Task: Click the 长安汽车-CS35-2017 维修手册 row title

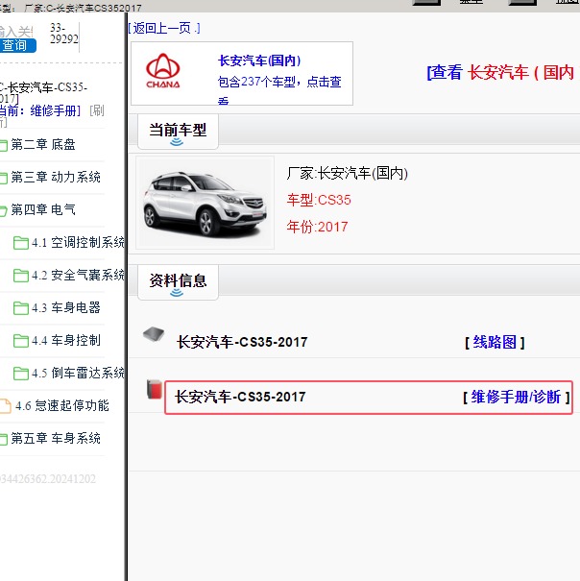Action: point(240,397)
